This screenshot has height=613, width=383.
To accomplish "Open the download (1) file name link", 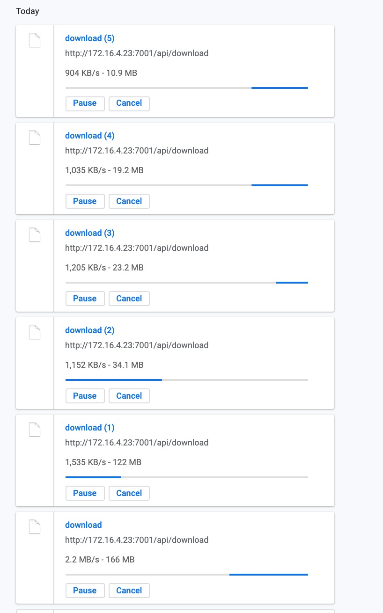I will click(89, 428).
